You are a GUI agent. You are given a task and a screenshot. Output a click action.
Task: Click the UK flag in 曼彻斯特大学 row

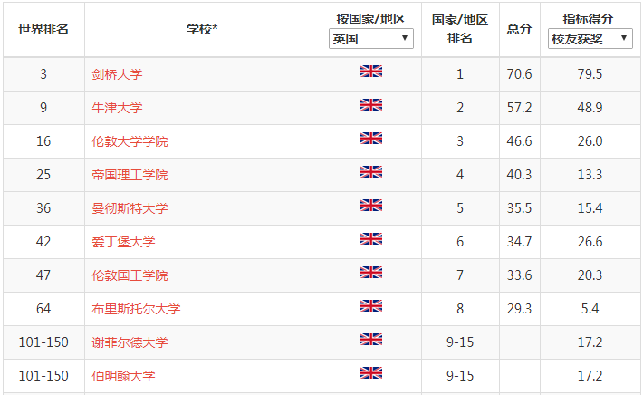pyautogui.click(x=370, y=205)
